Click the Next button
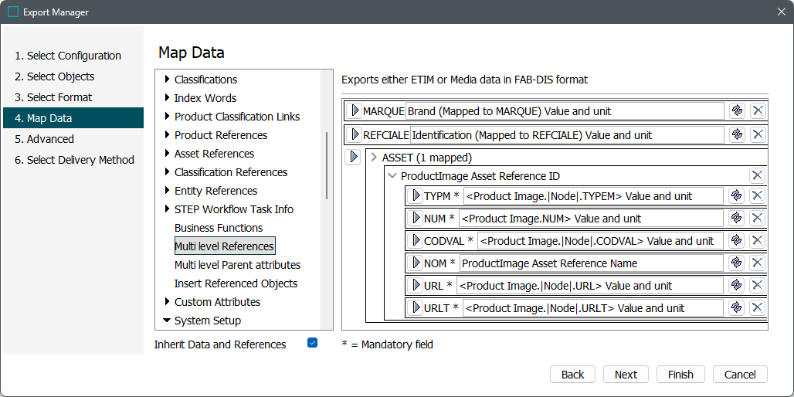Screen dimensions: 794x397 [626, 375]
